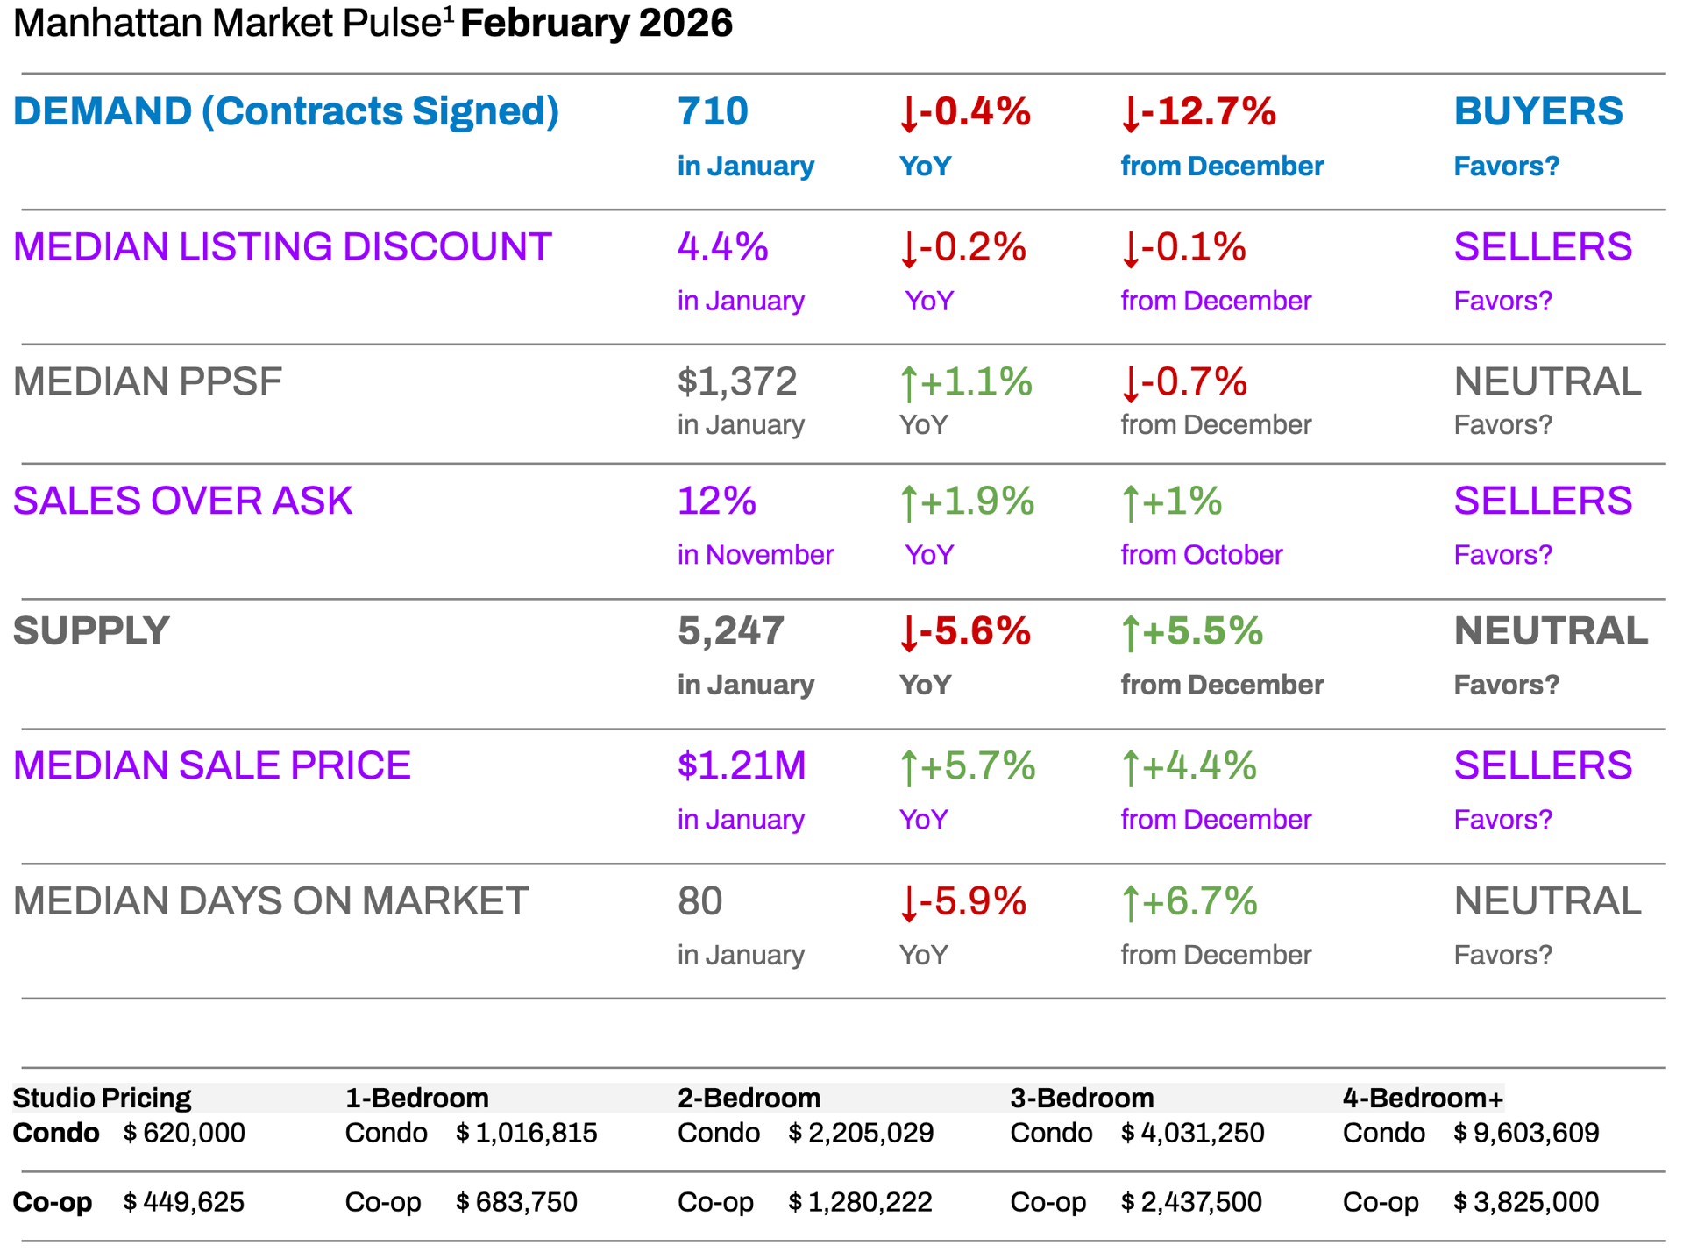Click the MEDIAN LISTING DISCOUNT heading

(x=282, y=246)
